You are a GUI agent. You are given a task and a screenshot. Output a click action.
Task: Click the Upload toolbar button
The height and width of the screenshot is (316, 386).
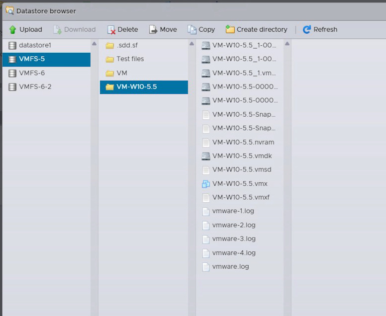tap(25, 29)
